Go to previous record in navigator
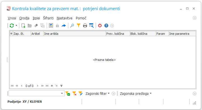 click(22, 86)
